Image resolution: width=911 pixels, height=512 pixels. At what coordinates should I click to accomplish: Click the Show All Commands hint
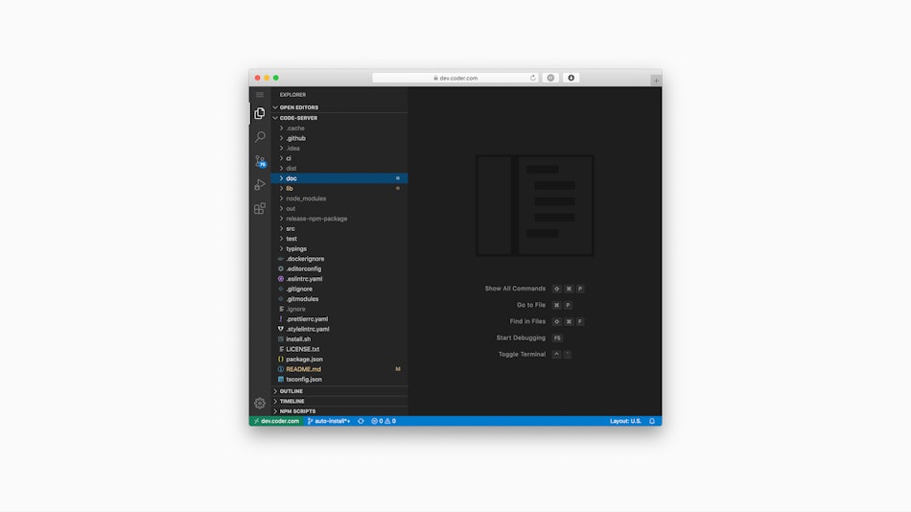[x=515, y=289]
